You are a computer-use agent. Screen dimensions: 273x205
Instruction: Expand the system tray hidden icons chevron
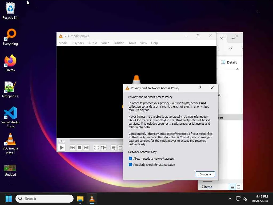[x=230, y=199]
